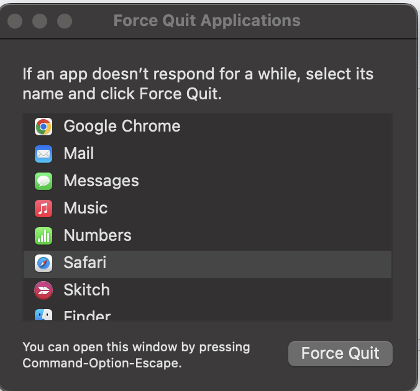
Task: Click the Safari compass icon
Action: [43, 263]
